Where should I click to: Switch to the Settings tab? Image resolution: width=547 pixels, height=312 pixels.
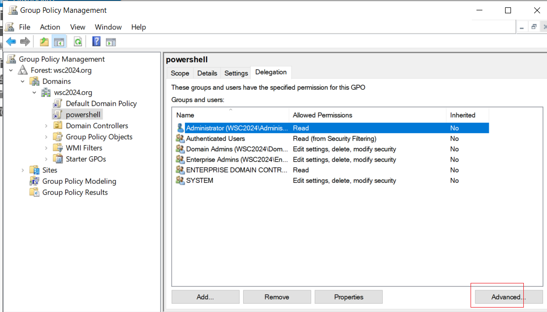(x=236, y=73)
